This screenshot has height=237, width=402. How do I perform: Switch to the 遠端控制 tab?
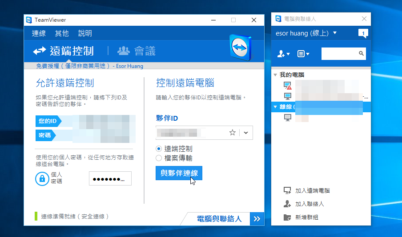pyautogui.click(x=64, y=51)
